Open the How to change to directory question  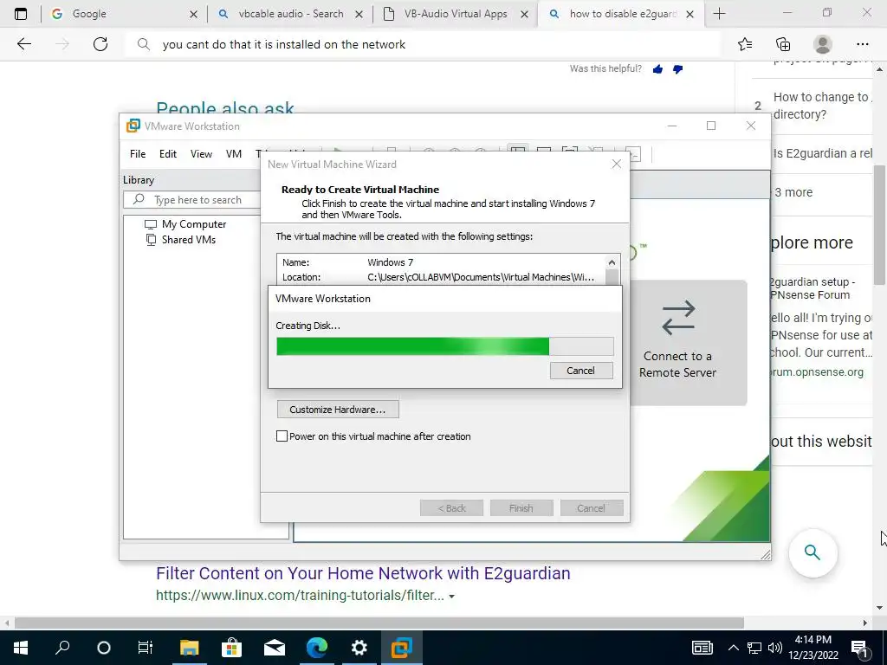tap(823, 105)
